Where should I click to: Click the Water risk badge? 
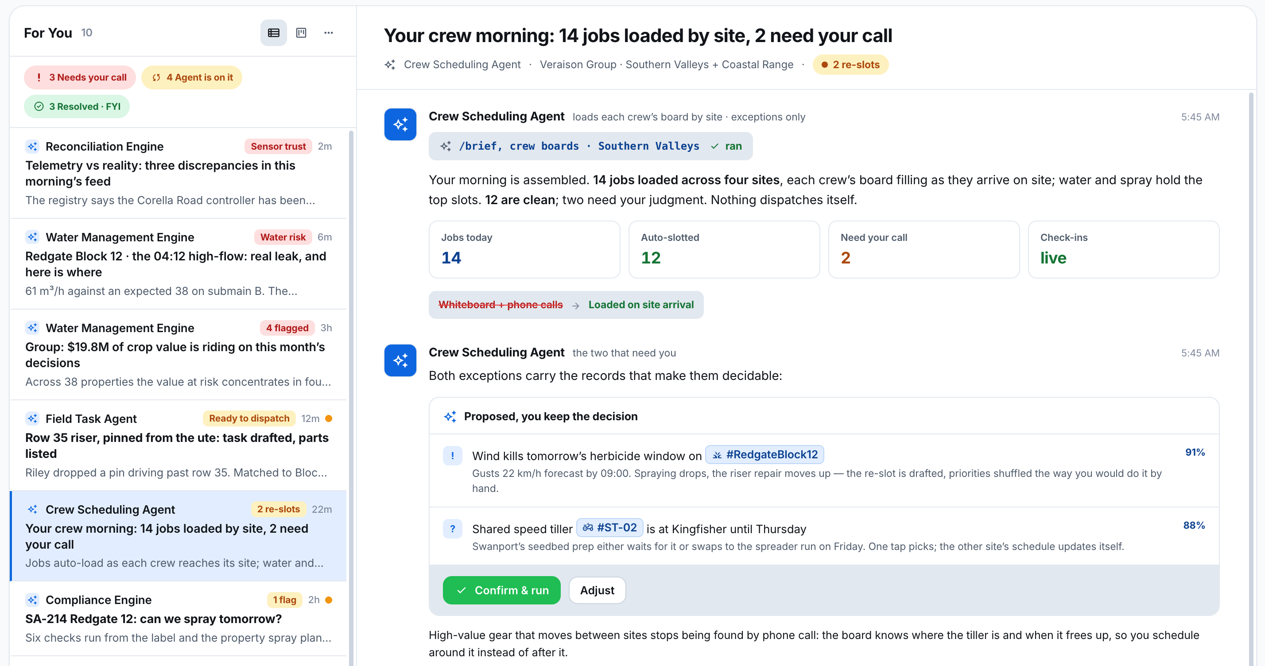coord(283,237)
